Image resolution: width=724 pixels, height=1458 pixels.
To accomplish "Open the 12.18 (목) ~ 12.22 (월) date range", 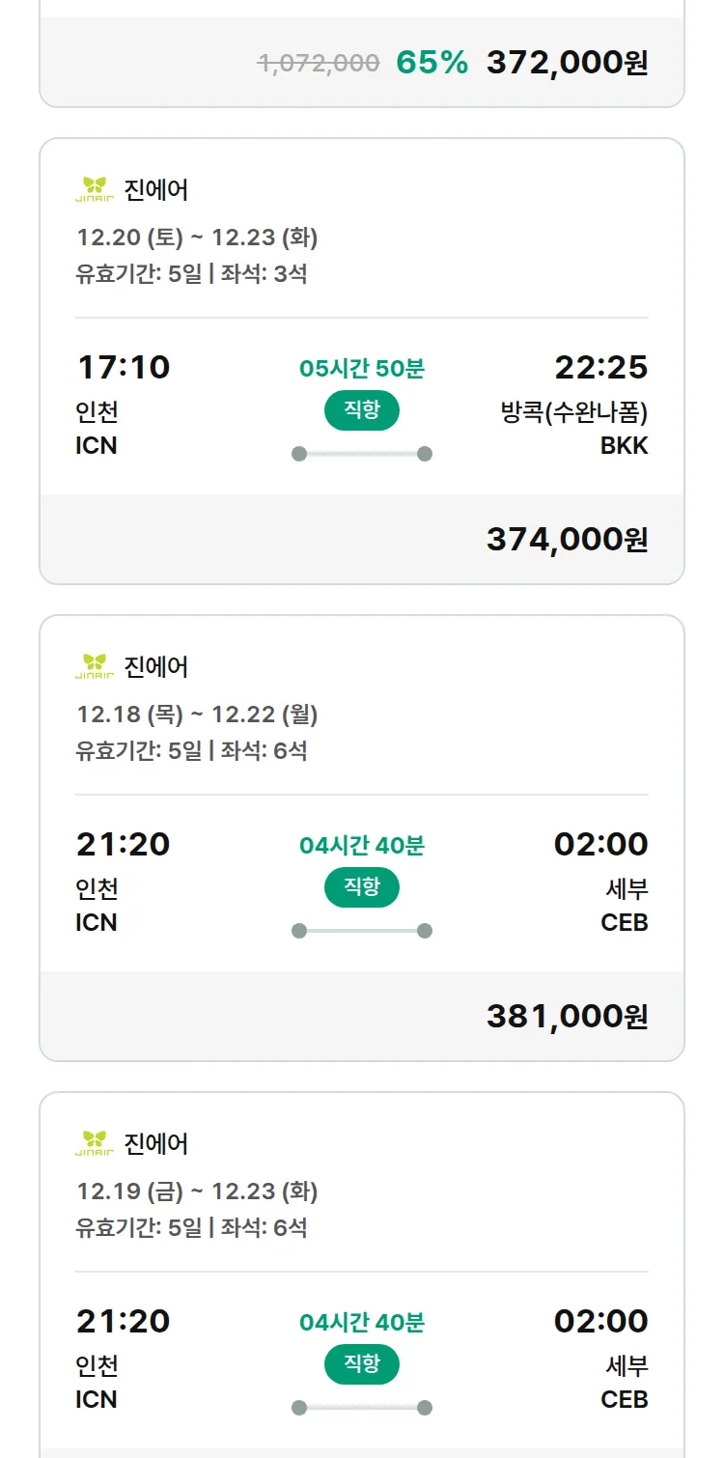I will coord(197,715).
